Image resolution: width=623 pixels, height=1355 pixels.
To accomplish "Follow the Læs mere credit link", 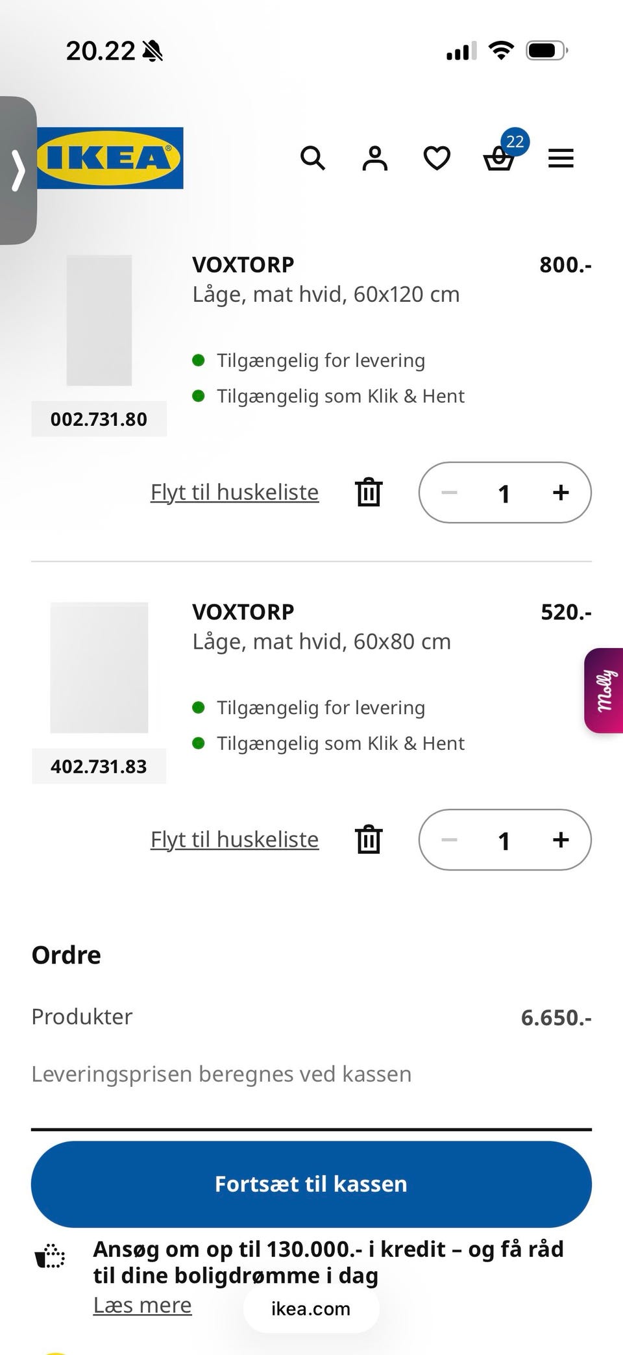I will (x=142, y=1304).
